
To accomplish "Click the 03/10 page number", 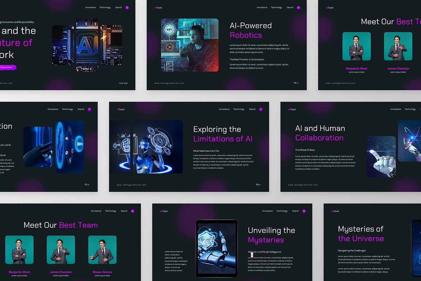I will tap(87, 184).
